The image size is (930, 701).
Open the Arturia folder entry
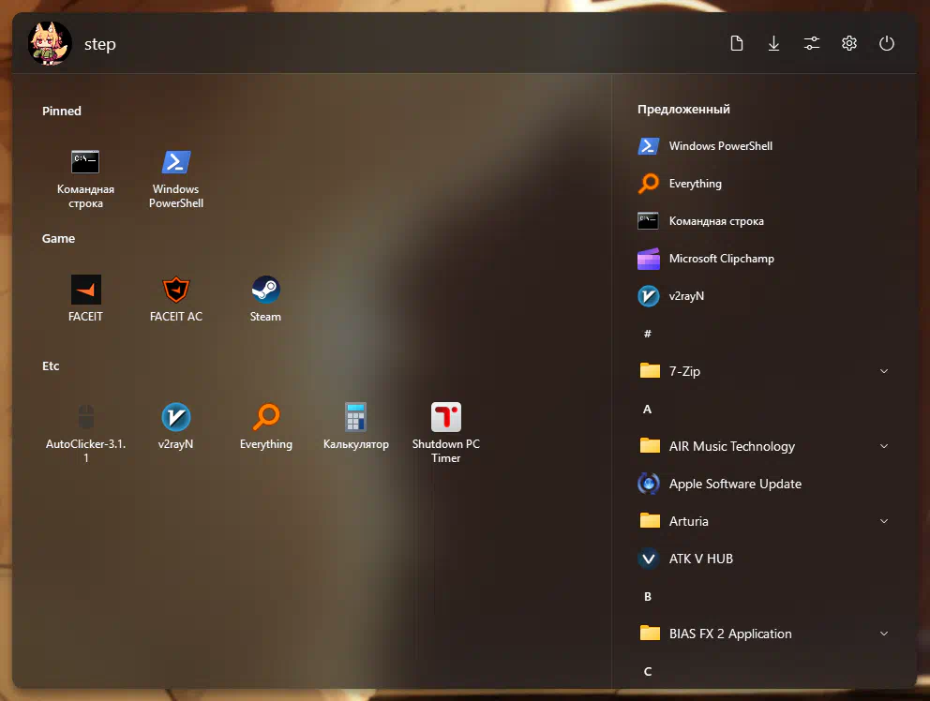tap(764, 521)
